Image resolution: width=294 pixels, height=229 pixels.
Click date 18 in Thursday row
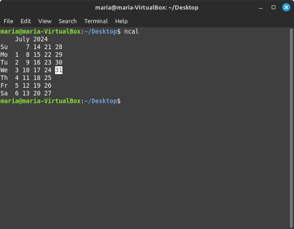coord(37,78)
